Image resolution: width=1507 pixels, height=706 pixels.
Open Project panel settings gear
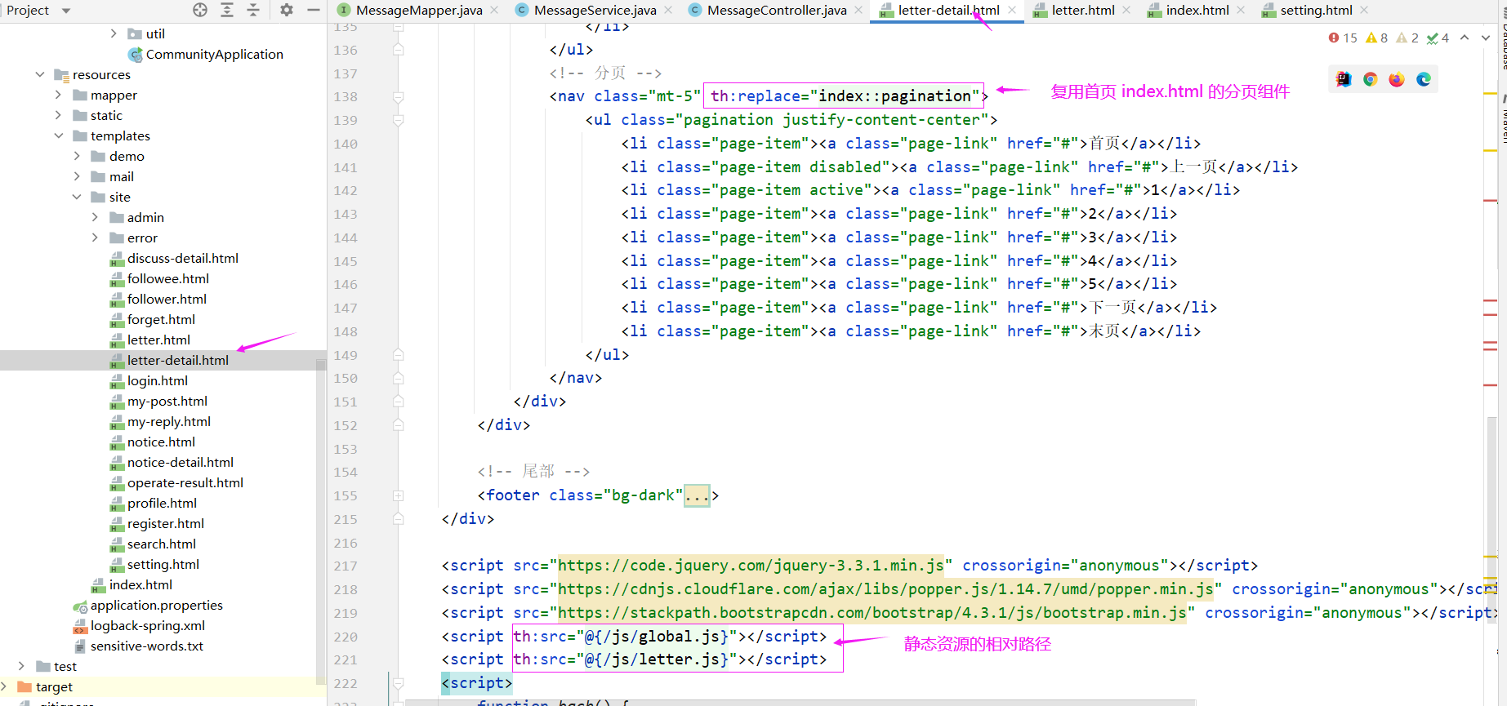286,10
